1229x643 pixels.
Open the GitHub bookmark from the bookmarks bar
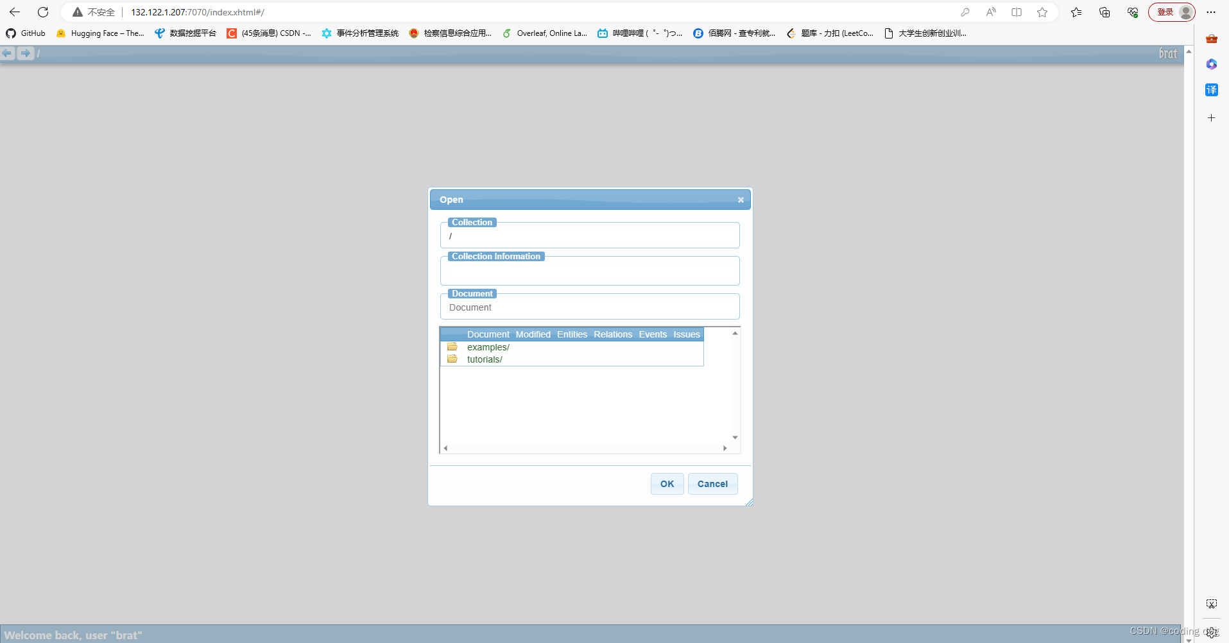pyautogui.click(x=26, y=33)
